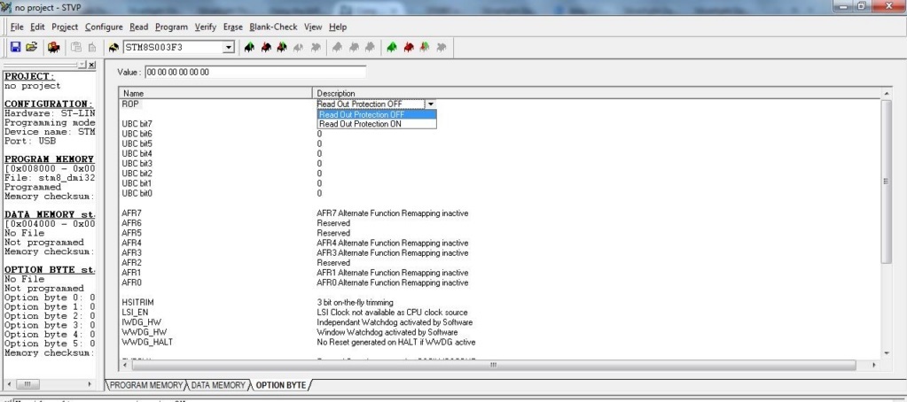The image size is (907, 402).
Task: Open the Help menu
Action: coord(338,27)
